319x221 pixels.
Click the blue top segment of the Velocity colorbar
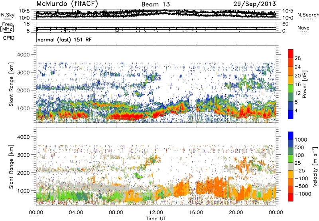(x=291, y=136)
